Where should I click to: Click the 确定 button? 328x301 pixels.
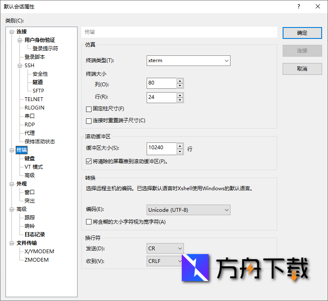click(302, 33)
